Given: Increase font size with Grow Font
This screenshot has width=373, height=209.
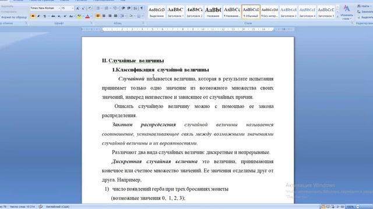Looking at the screenshot, I should pos(78,8).
